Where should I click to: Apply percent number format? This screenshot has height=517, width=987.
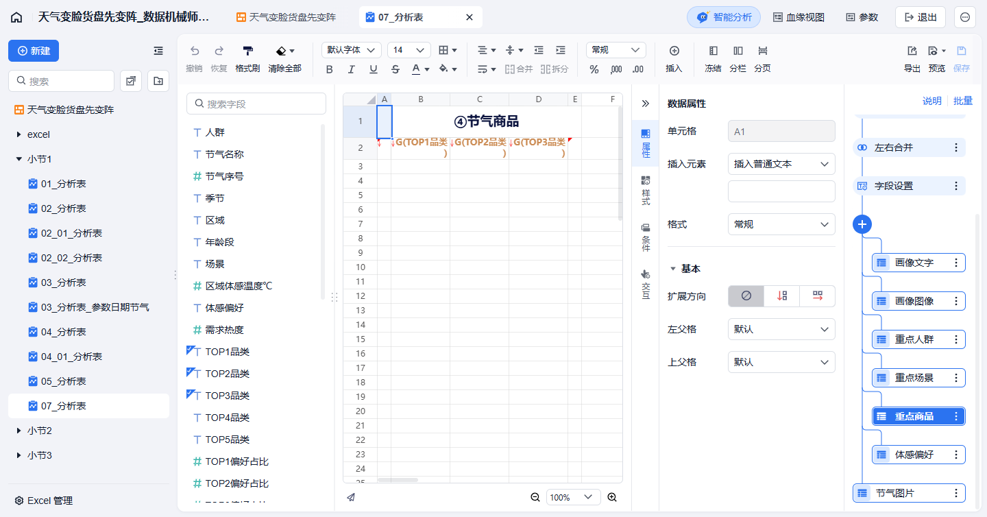click(594, 69)
